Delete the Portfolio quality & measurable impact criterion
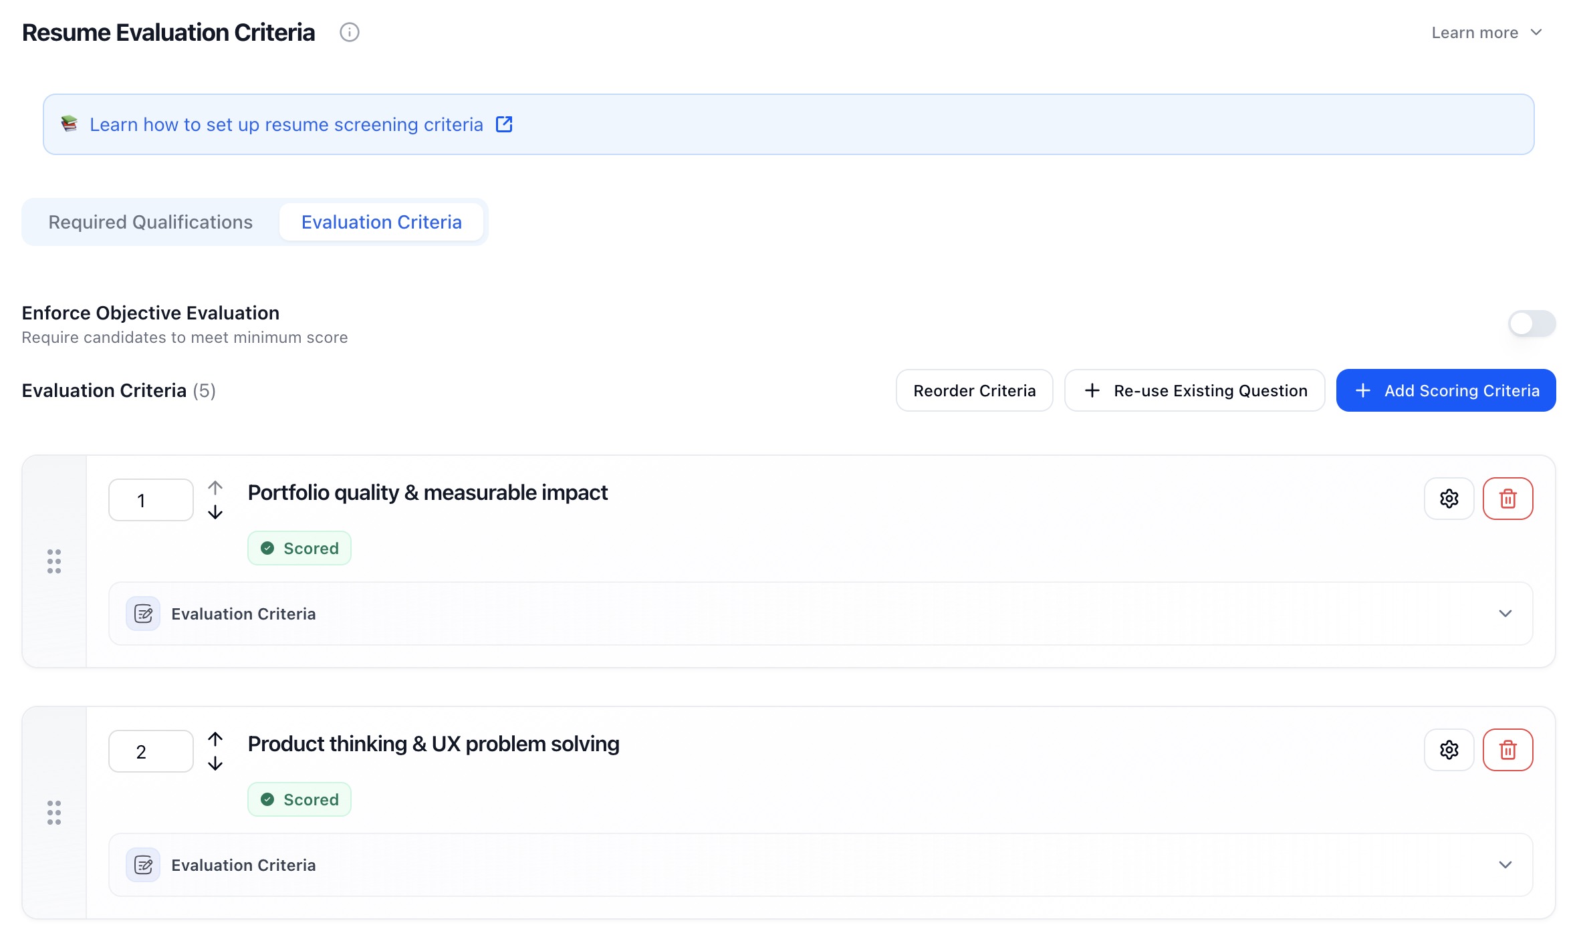The image size is (1579, 937). pyautogui.click(x=1507, y=499)
